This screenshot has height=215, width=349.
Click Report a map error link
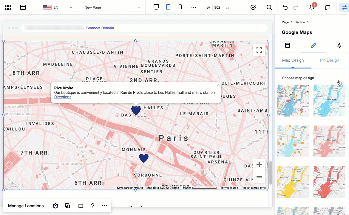pos(254,188)
